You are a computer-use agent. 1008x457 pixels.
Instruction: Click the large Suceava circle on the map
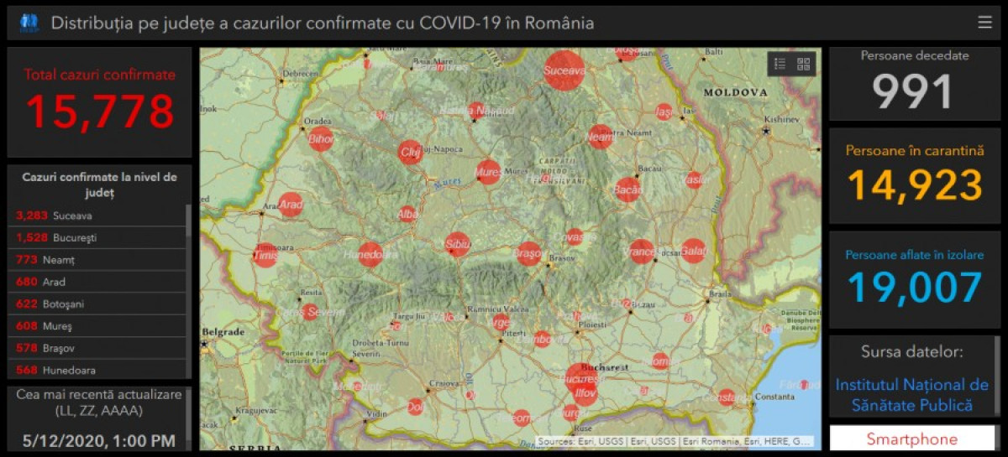[x=564, y=70]
